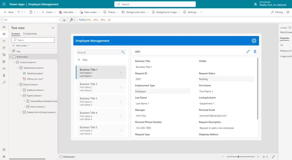The width and height of the screenshot is (292, 160).
Task: Click the pencil edit icon in record header
Action: 248,51
